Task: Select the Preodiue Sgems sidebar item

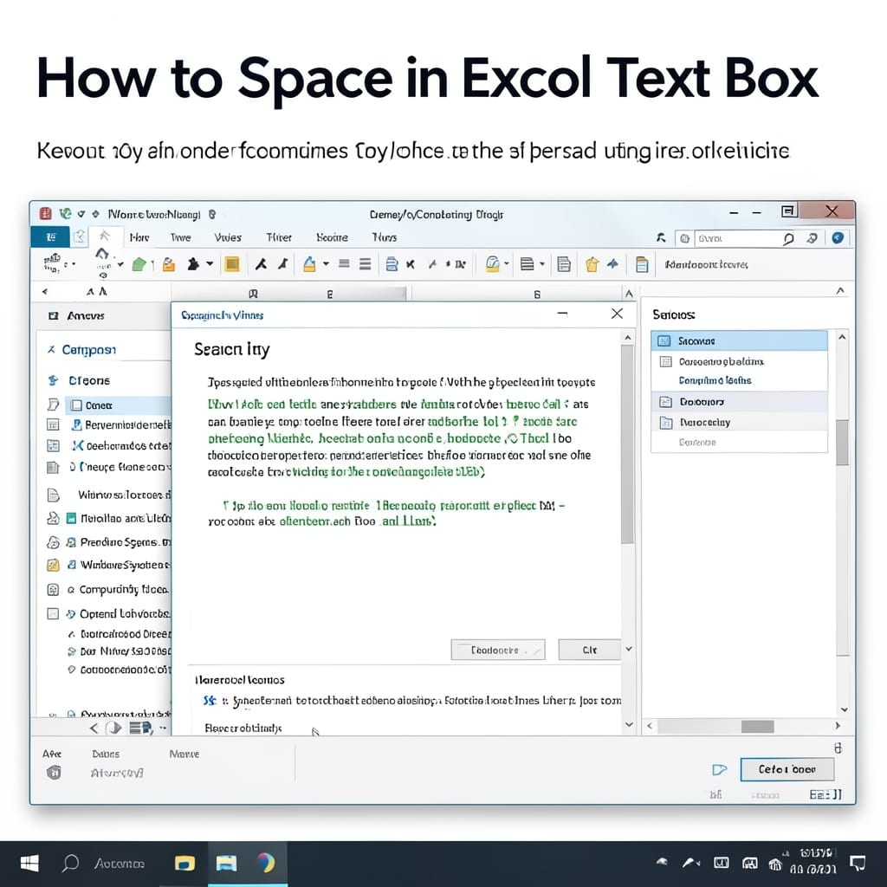Action: coord(126,542)
